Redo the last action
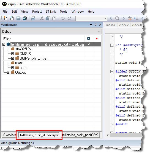The image size is (150, 153). tap(69, 18)
